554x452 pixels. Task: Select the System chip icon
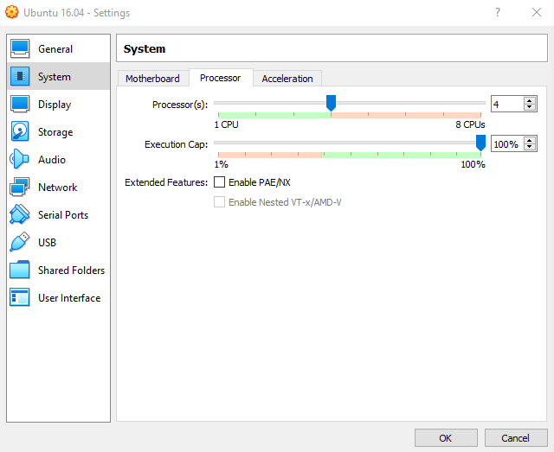(x=20, y=76)
